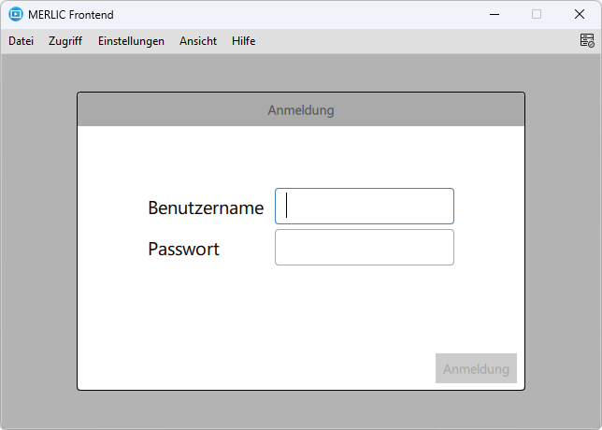
Task: Close the MERLIC Frontend window
Action: click(580, 14)
